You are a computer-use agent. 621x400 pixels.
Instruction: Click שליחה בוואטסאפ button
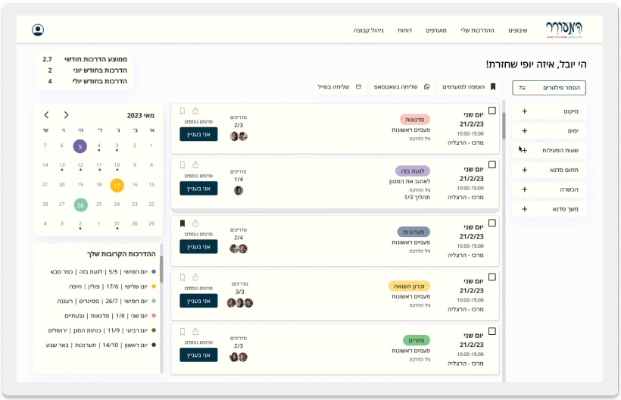(402, 86)
